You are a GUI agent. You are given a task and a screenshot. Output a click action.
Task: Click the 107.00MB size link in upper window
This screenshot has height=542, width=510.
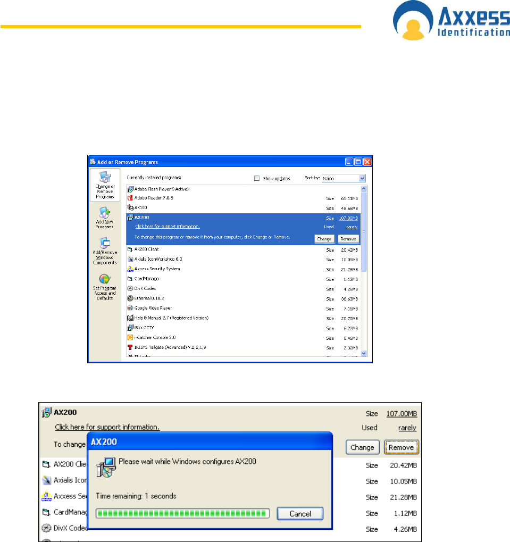coord(348,218)
